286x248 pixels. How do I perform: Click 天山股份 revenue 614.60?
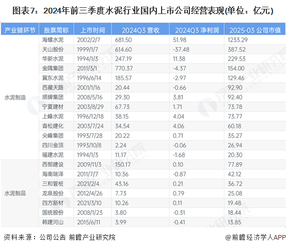(123, 49)
